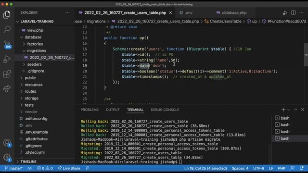Click the eye icon in status bar
This screenshot has height=173, width=308.
[x=30, y=168]
